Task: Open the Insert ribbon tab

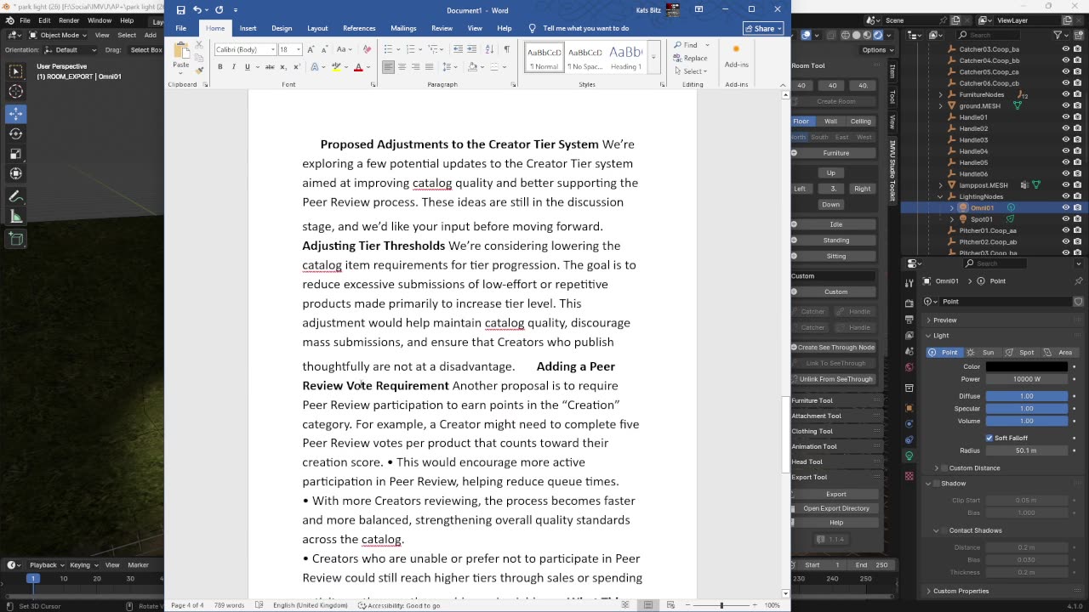Action: (248, 28)
